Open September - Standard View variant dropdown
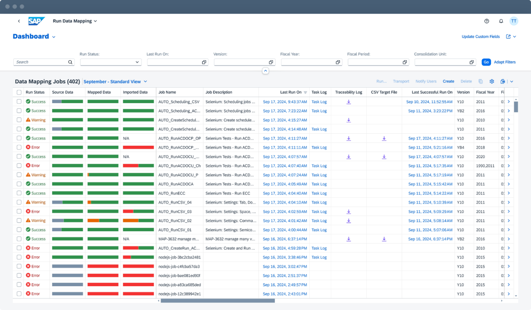 coord(145,81)
